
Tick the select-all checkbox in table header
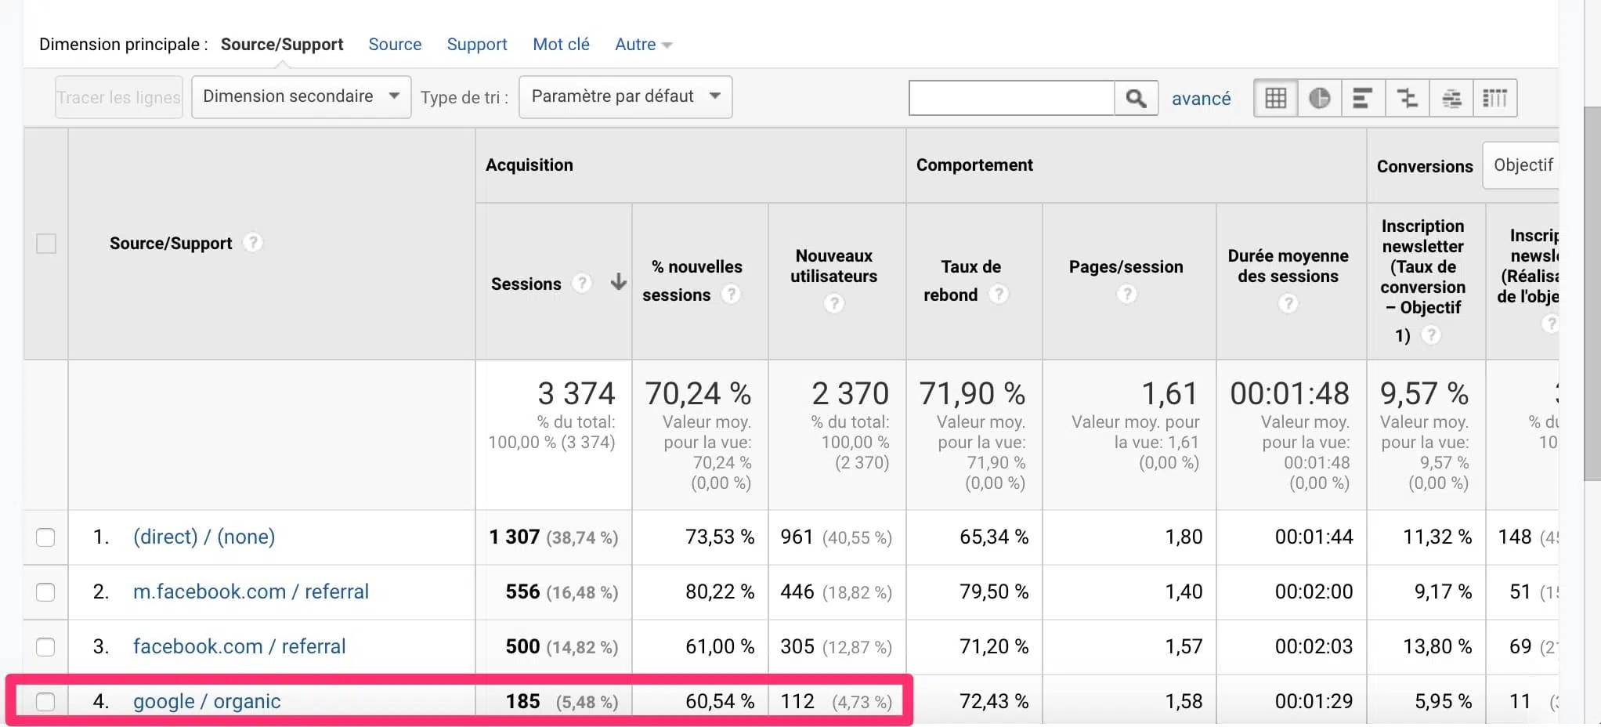pyautogui.click(x=46, y=244)
